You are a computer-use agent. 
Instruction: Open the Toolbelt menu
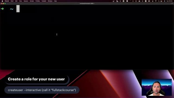tap(44, 1)
